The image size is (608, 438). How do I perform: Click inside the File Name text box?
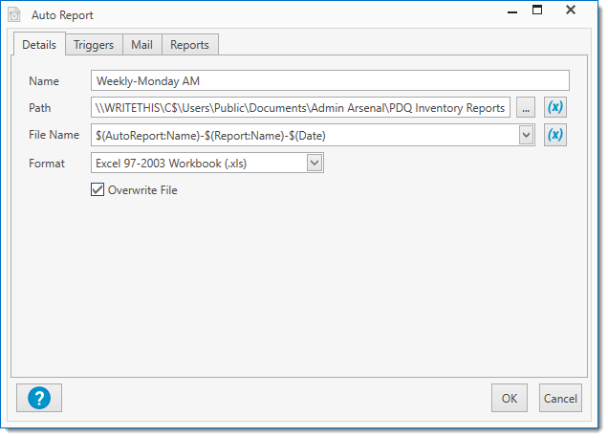click(x=306, y=136)
